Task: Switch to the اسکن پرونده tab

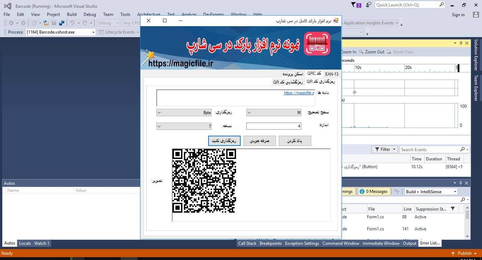Action: coord(292,74)
